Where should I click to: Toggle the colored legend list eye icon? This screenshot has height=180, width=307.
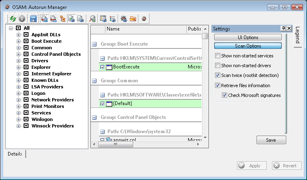[x=112, y=19]
